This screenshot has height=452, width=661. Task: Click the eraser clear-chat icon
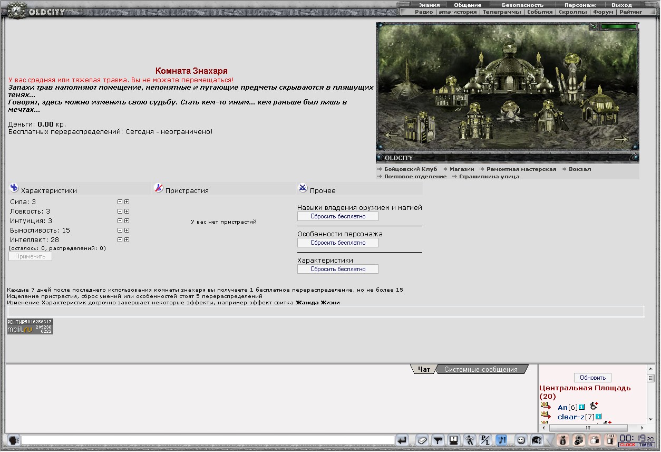coord(422,440)
